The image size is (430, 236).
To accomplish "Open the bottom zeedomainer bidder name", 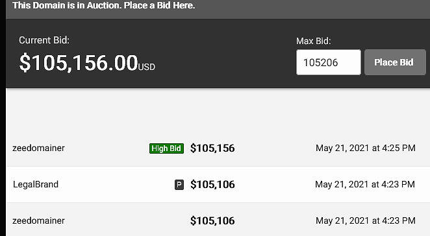I will tap(38, 220).
